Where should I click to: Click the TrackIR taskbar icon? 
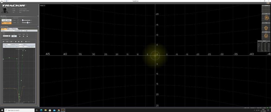[63, 110]
